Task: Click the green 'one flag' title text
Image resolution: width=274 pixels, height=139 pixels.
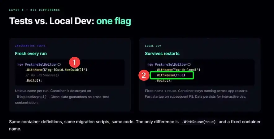Action: tap(114, 21)
